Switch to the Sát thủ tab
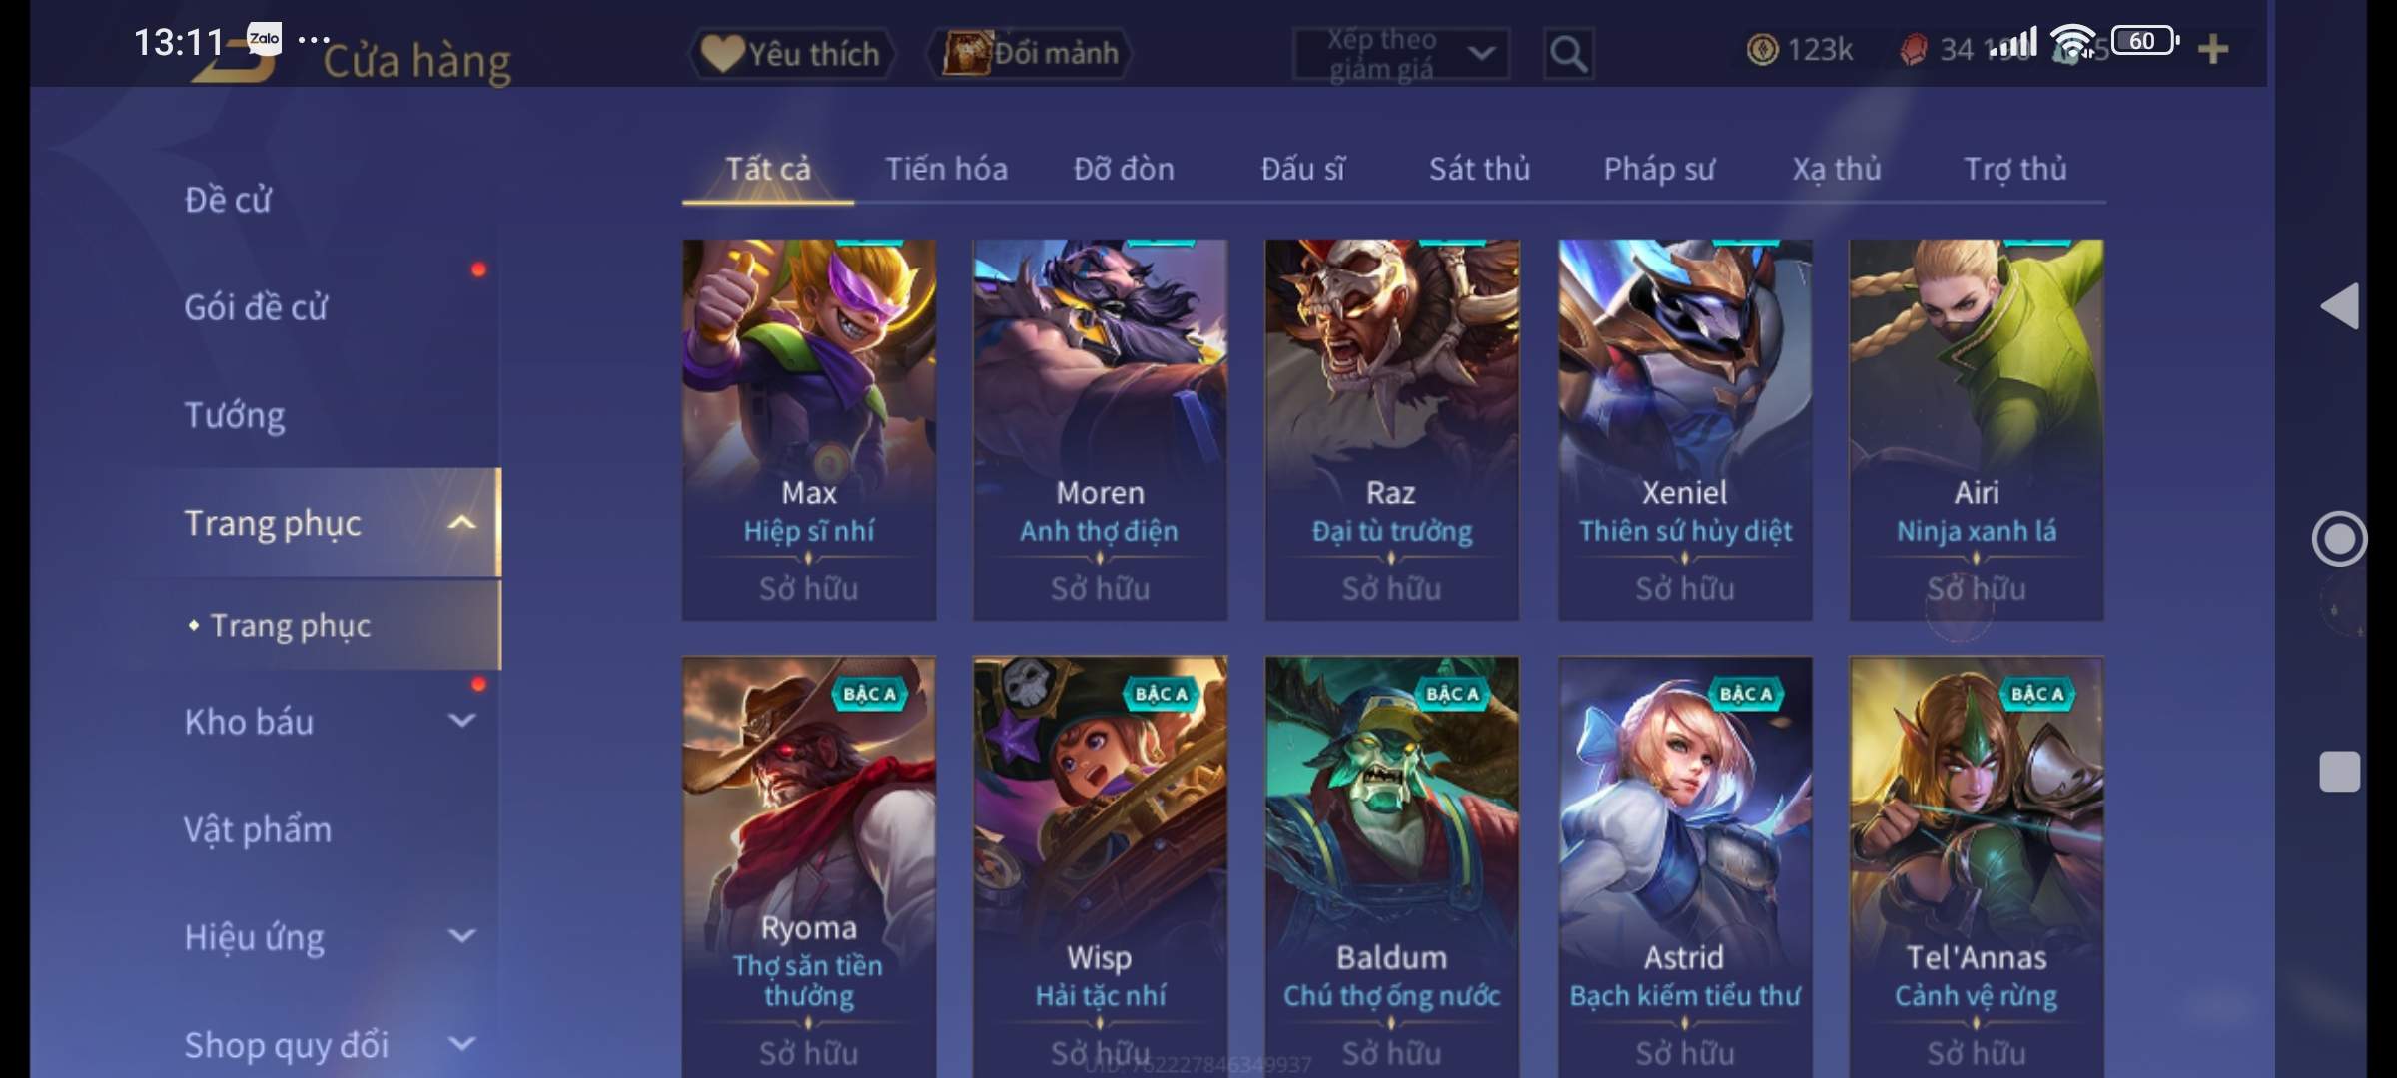This screenshot has height=1078, width=2397. (1479, 169)
